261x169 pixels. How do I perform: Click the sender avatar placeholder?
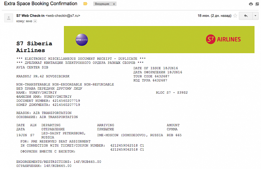pyautogui.click(x=9, y=18)
